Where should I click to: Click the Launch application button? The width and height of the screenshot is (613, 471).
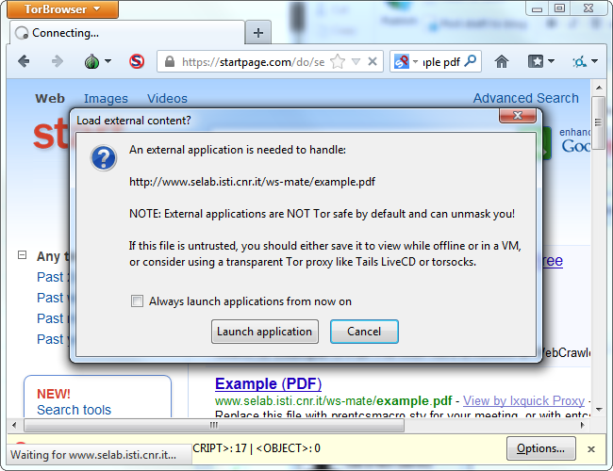tap(265, 332)
